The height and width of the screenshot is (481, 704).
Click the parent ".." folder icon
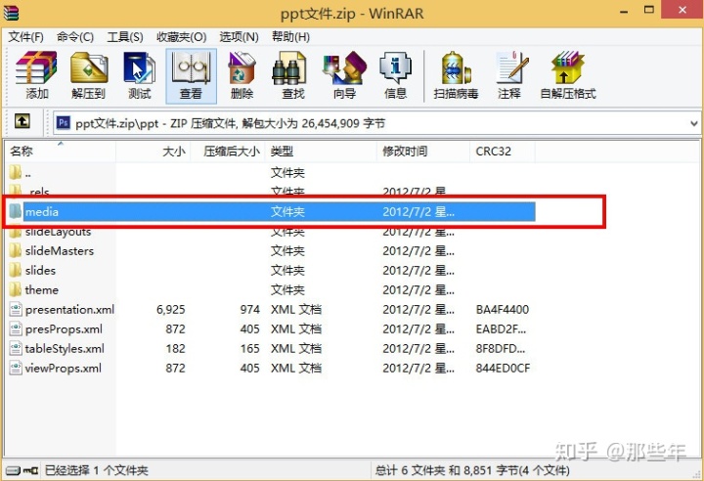click(x=16, y=172)
